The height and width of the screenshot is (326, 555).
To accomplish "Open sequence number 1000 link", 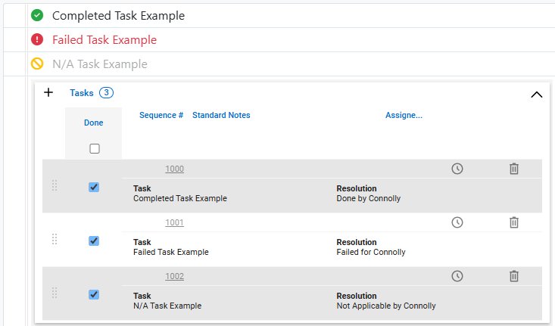I will point(174,169).
